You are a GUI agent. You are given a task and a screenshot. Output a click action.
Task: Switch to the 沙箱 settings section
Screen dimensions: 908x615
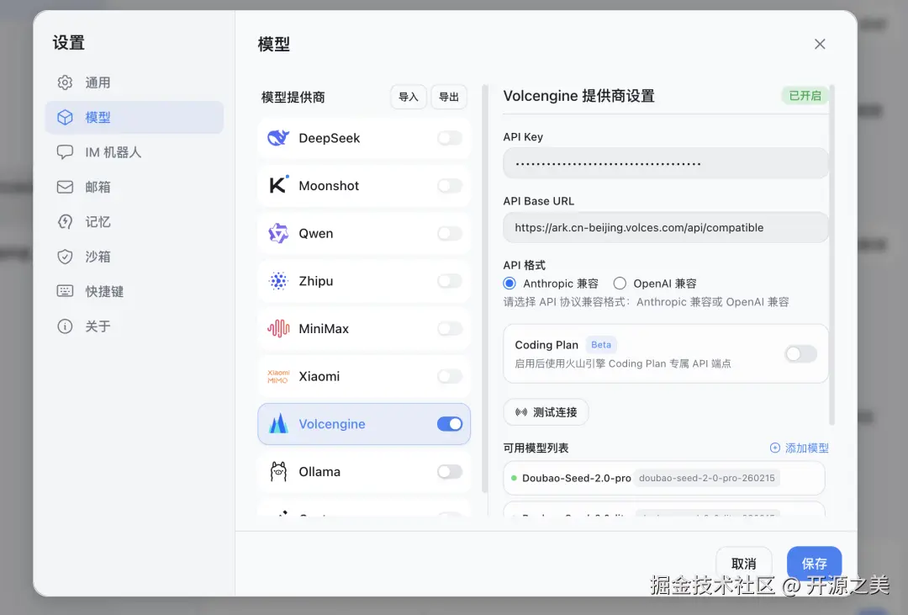pos(135,257)
